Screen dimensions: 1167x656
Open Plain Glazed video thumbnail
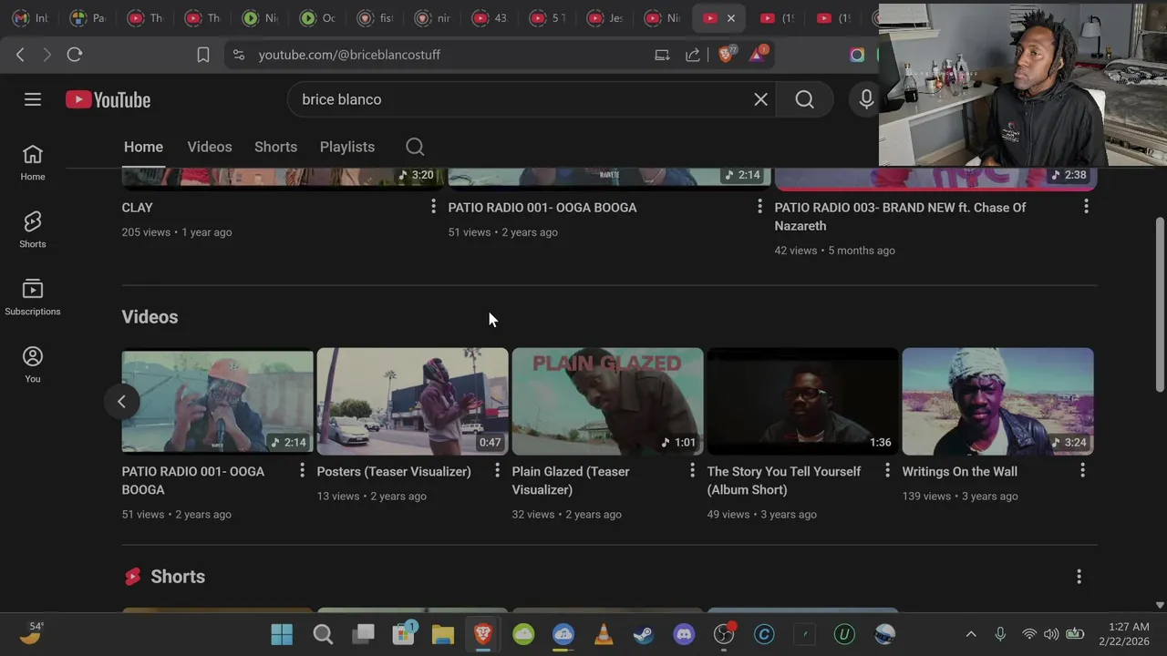607,401
